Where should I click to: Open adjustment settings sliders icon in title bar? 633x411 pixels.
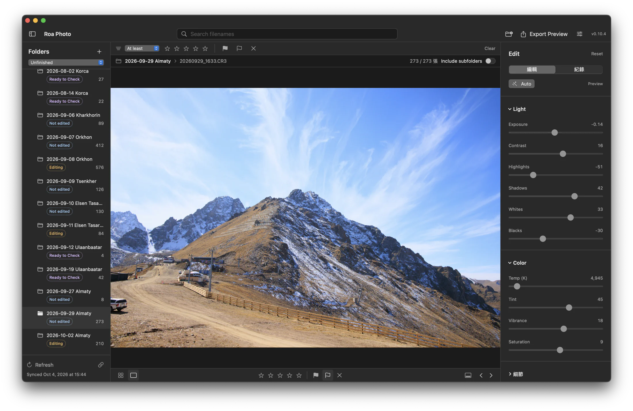coord(579,34)
